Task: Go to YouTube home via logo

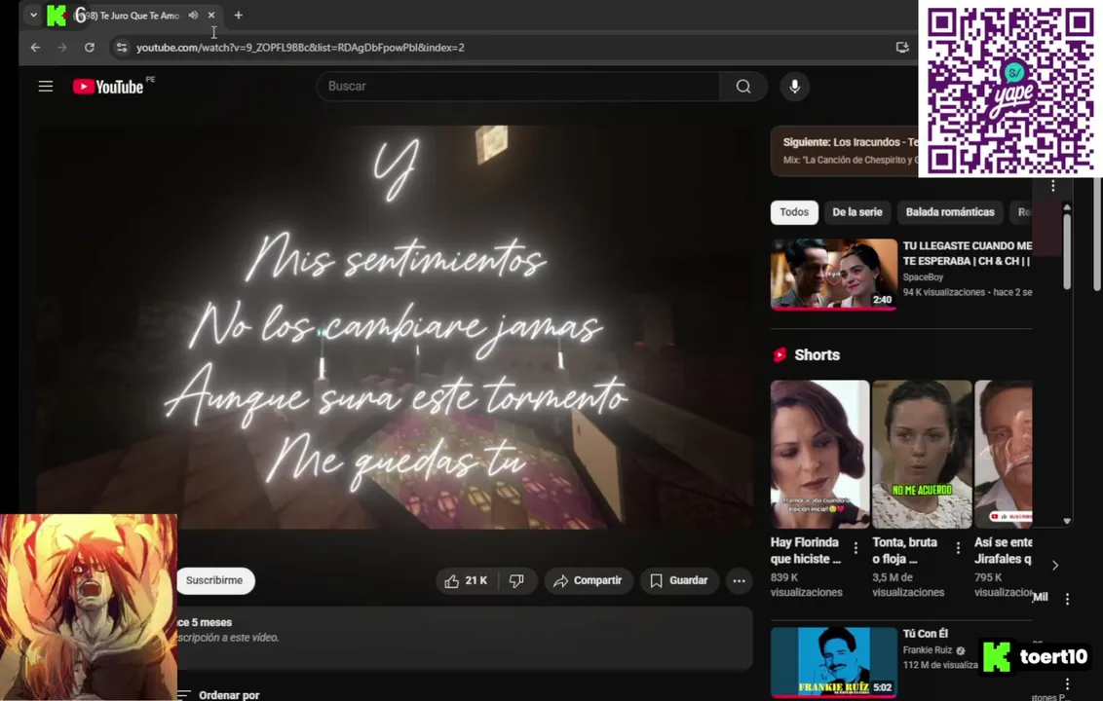Action: (108, 87)
